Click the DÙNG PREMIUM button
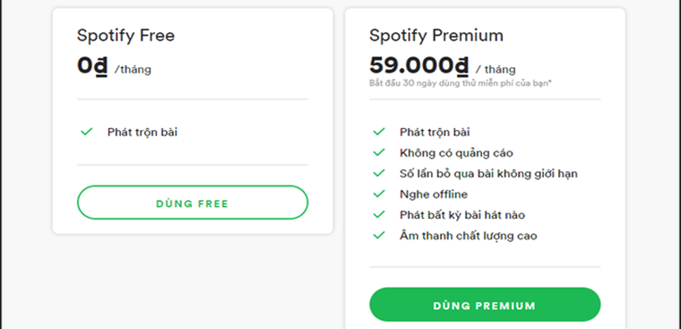681x329 pixels. click(485, 305)
